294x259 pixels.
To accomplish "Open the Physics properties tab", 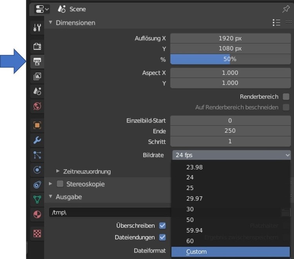I will click(x=37, y=170).
